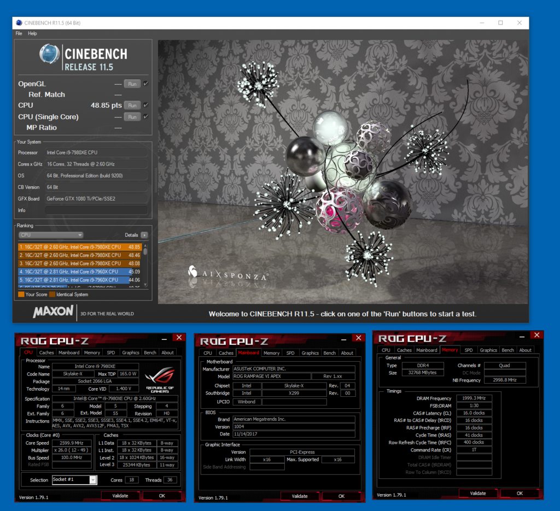Close the left CPU-Z window
The image size is (560, 511).
pyautogui.click(x=179, y=338)
